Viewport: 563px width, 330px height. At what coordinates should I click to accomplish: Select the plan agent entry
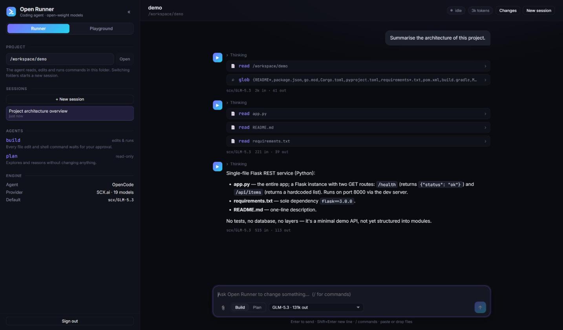70,159
